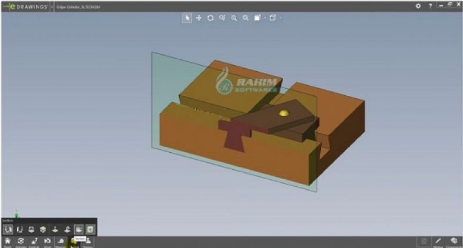Click the cube face-select icon in Section panel
Viewport: 463px width, 248px height.
tap(43, 229)
